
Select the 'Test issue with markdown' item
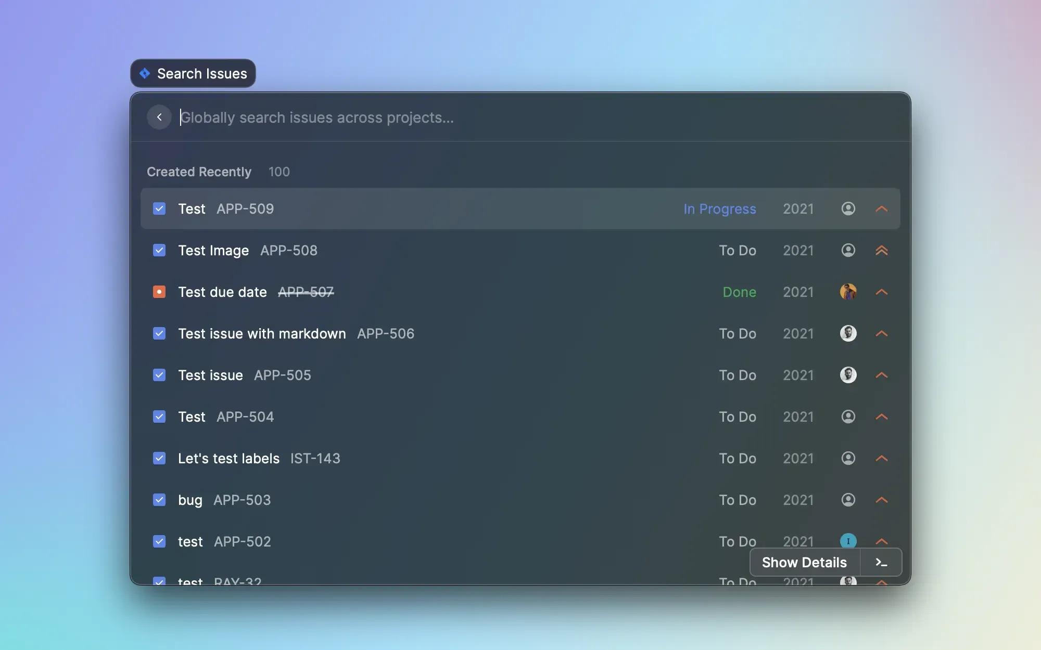(262, 333)
